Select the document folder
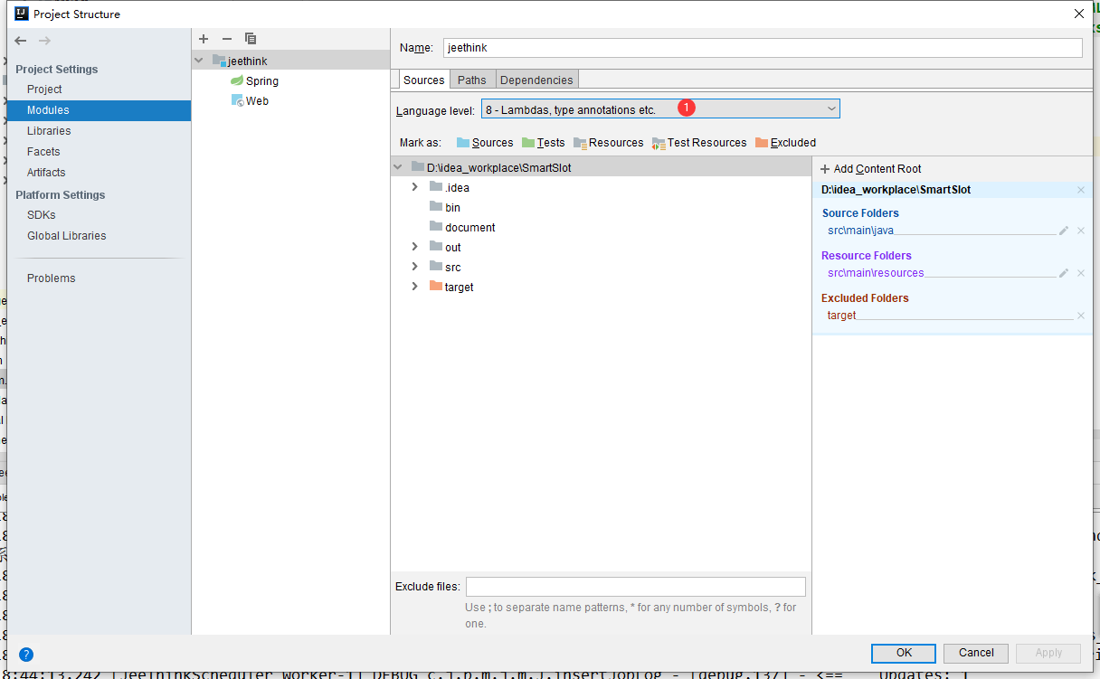The height and width of the screenshot is (679, 1100). pos(462,228)
